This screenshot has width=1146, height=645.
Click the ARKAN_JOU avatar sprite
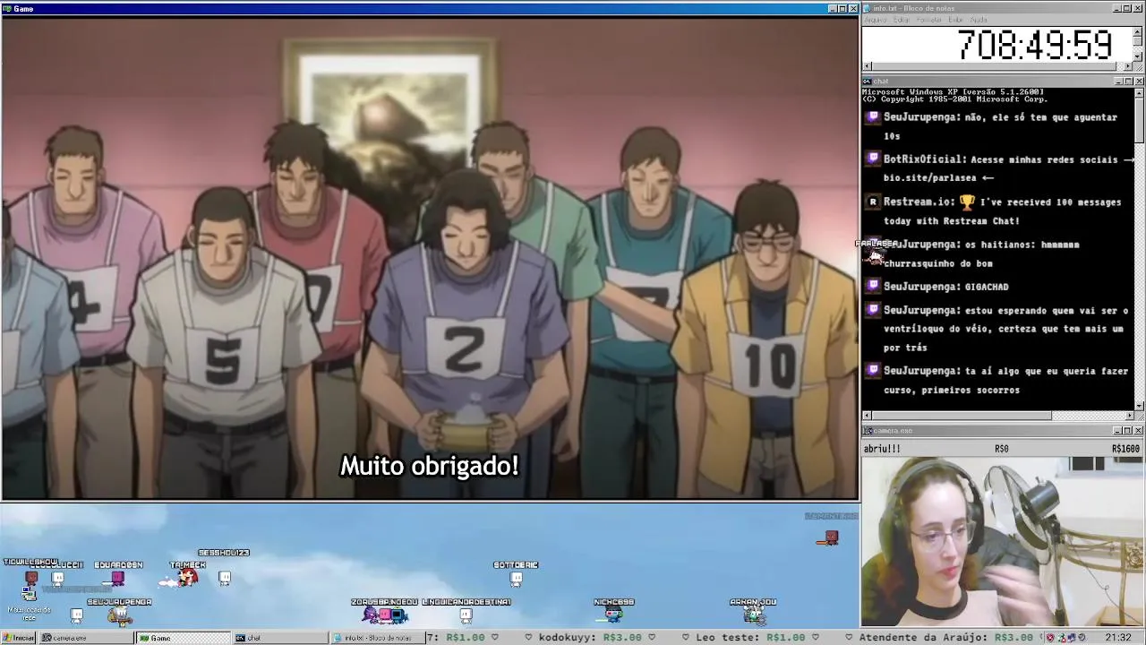tap(754, 615)
